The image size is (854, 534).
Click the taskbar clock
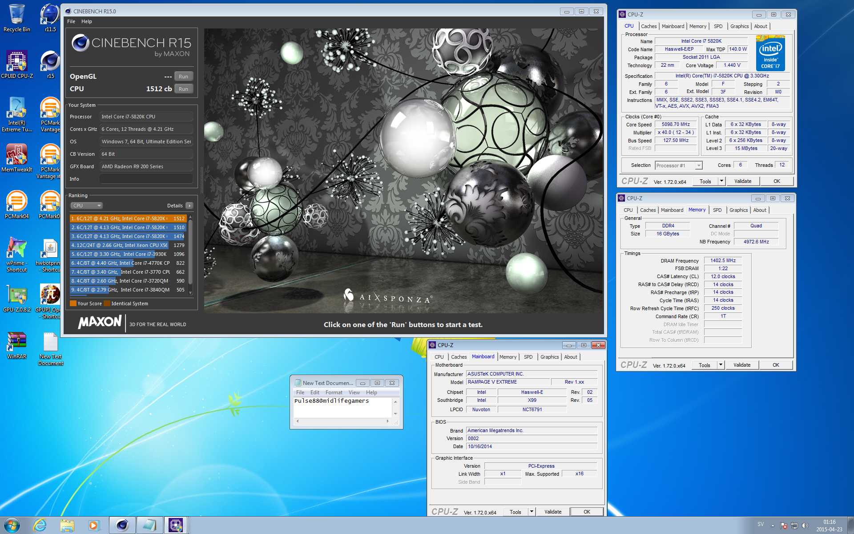click(829, 526)
